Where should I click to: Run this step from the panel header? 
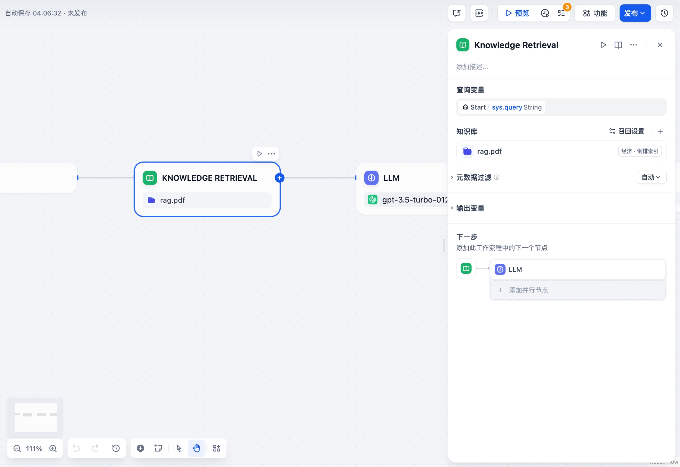coord(603,45)
